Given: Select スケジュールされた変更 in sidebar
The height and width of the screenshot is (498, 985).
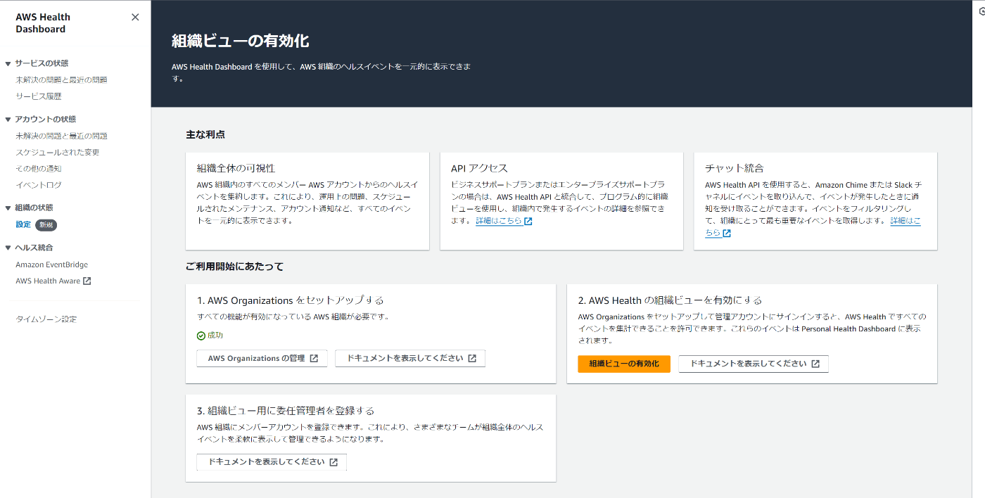Looking at the screenshot, I should (58, 153).
